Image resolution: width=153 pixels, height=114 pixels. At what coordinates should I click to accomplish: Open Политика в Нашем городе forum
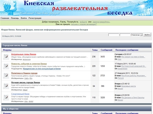(x=24, y=73)
